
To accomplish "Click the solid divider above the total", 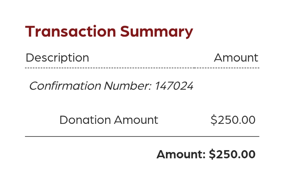I will pyautogui.click(x=142, y=136).
